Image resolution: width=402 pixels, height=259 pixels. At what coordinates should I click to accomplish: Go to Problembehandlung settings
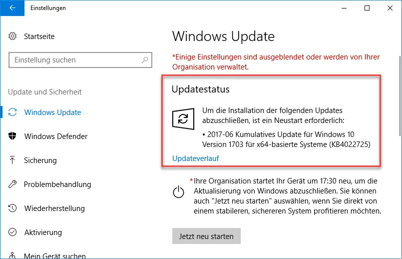click(x=57, y=184)
